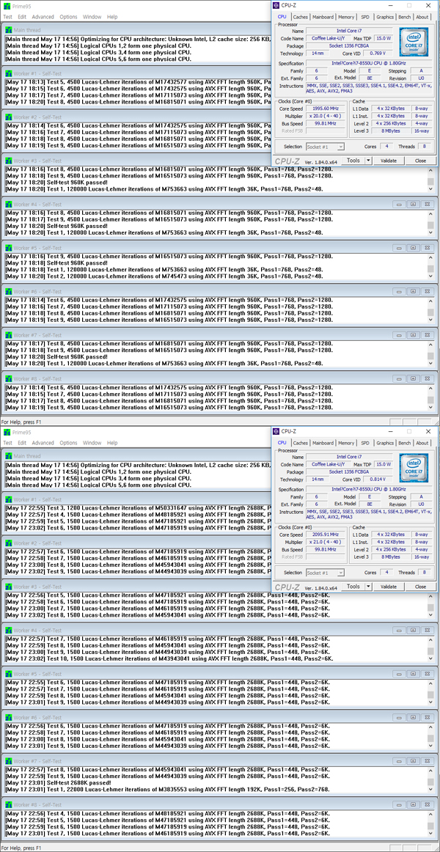Open Socket #1 selection combo in 2095.91 MHz CPU-Z
Viewport: 440px width, 852px height.
pyautogui.click(x=325, y=573)
